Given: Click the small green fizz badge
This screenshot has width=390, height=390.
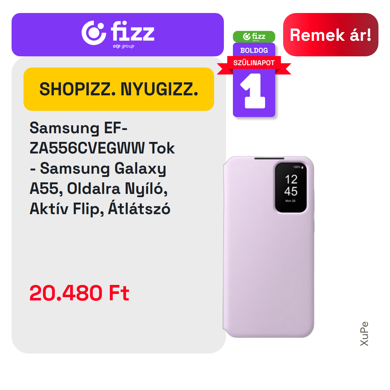Looking at the screenshot, I should click(254, 36).
